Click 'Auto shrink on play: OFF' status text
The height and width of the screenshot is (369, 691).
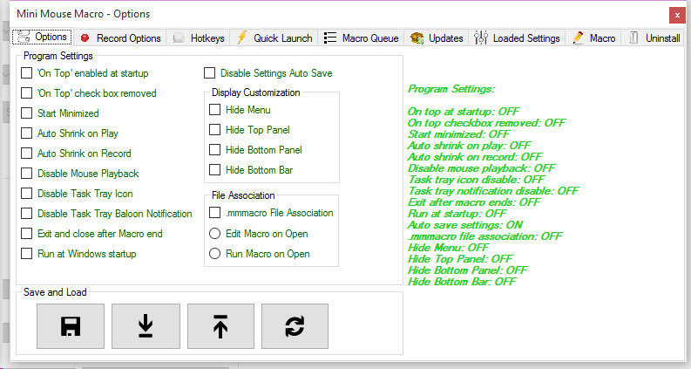[x=470, y=146]
